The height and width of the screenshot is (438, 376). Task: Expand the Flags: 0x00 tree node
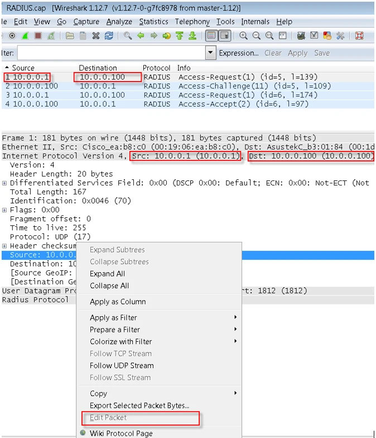click(4, 210)
